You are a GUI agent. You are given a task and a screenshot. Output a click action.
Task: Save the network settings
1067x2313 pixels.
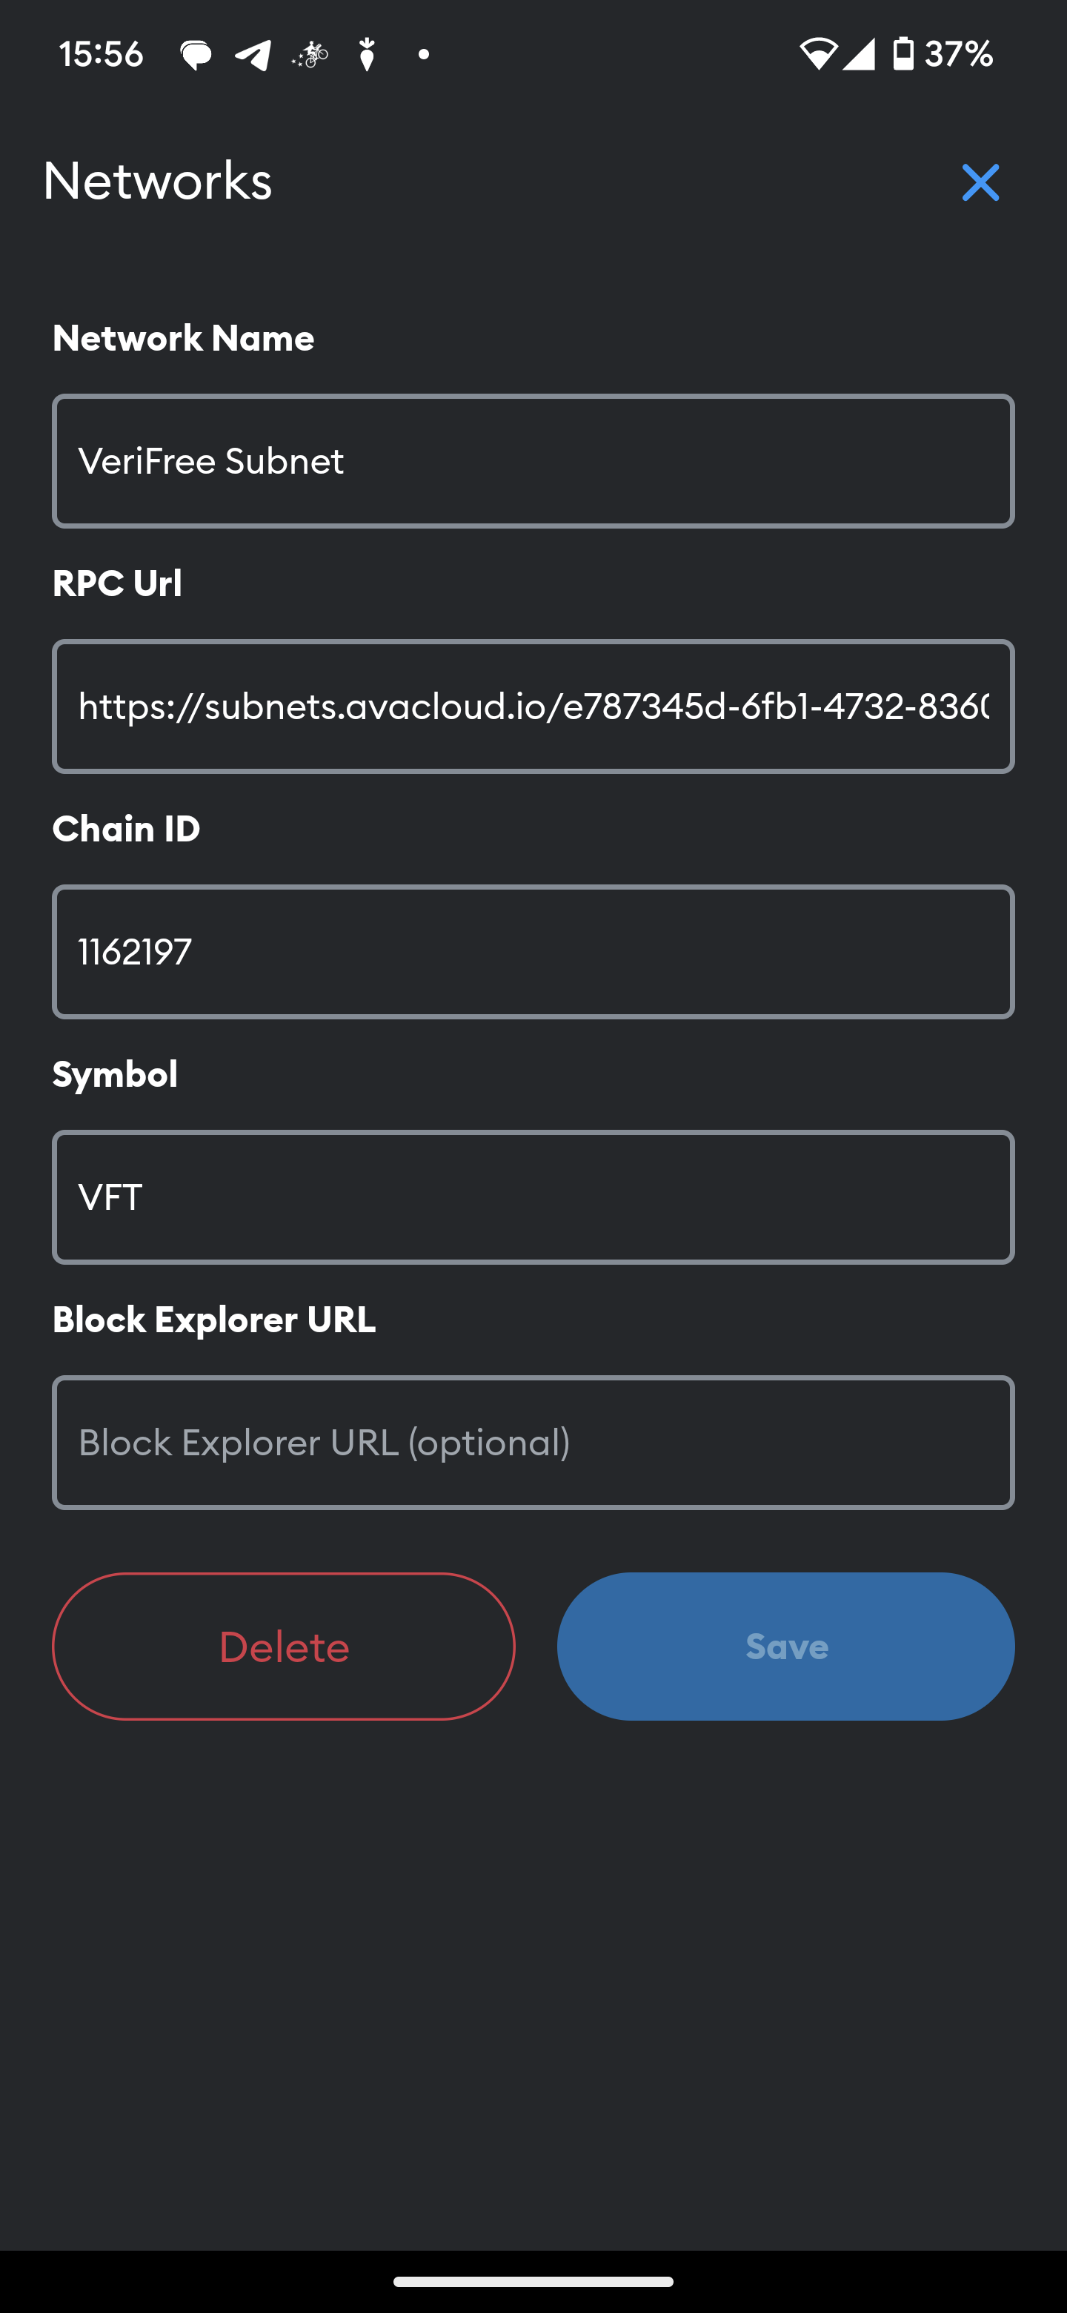[x=786, y=1646]
